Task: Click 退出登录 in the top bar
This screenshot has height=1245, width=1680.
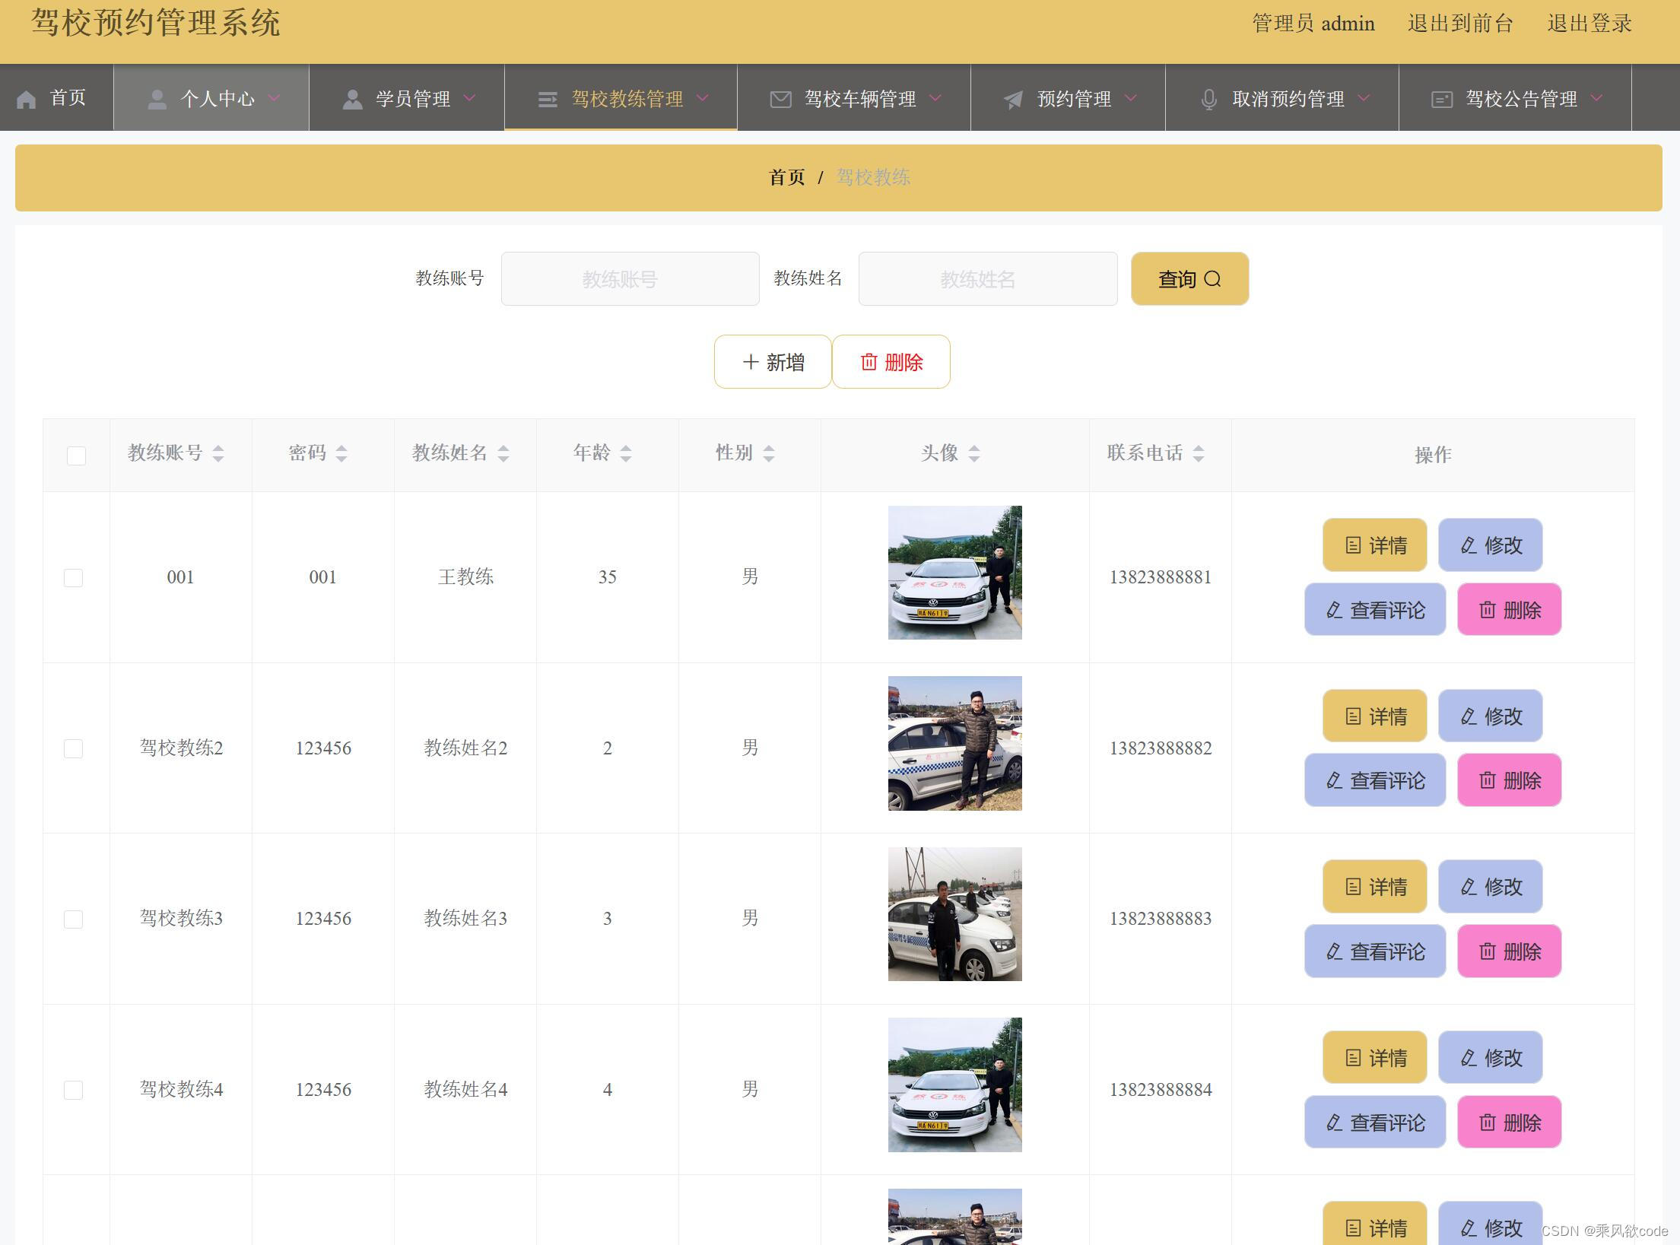Action: 1589,24
